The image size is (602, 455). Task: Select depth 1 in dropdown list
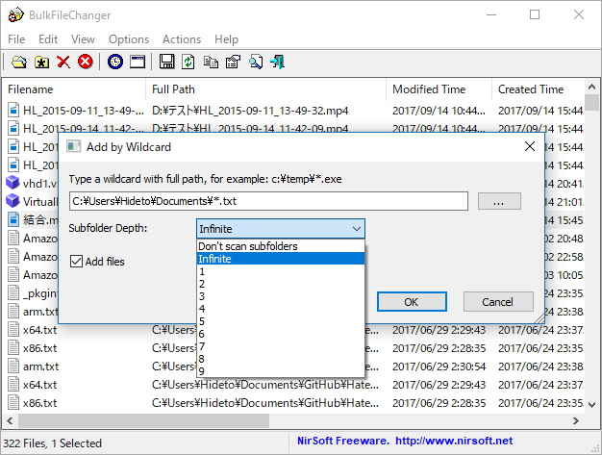pyautogui.click(x=281, y=271)
